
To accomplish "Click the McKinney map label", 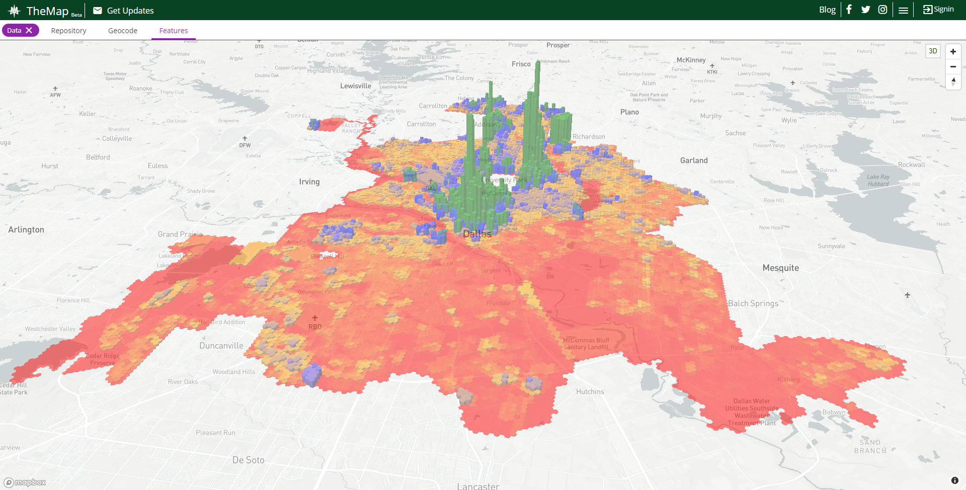I will (x=691, y=60).
